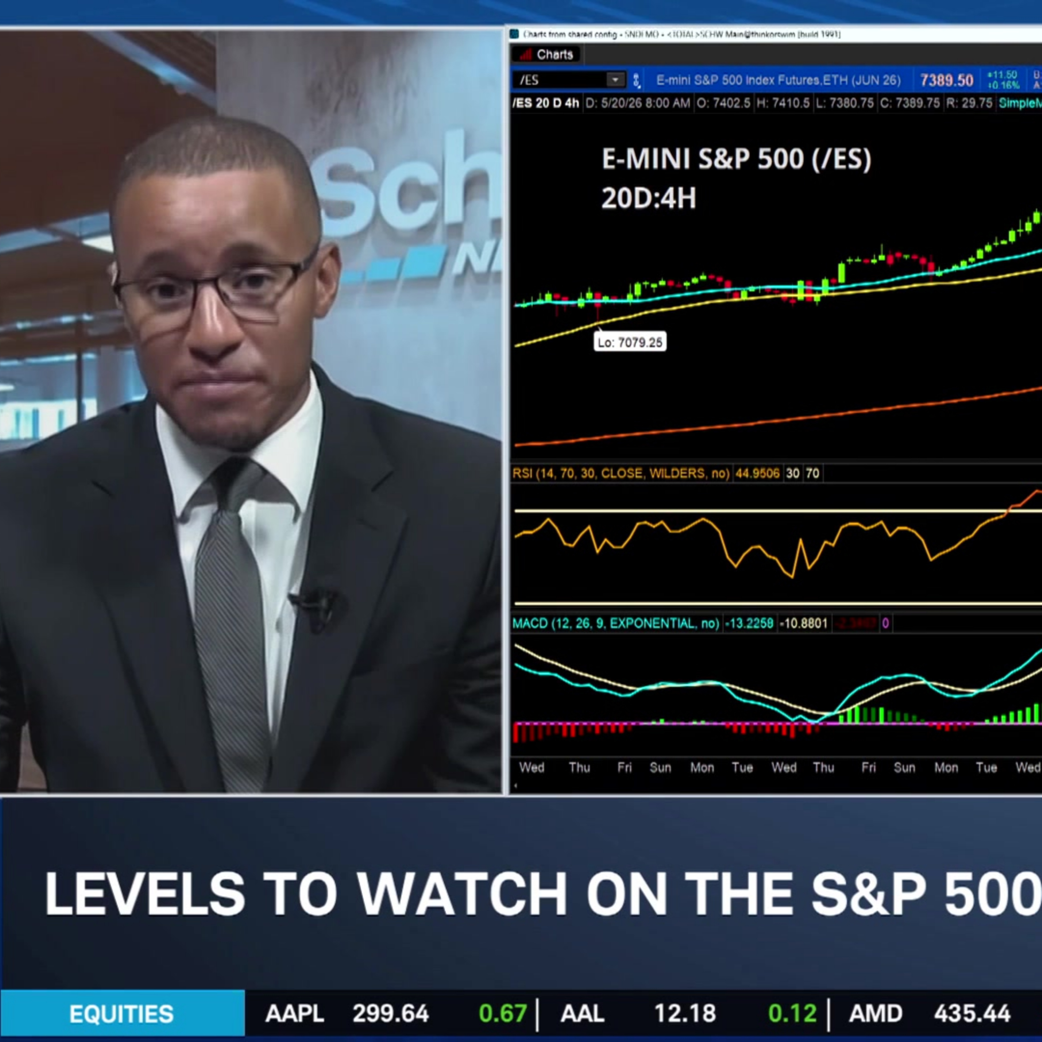Click the AAPL ticker symbol in crawl
Viewport: 1042px width, 1042px height.
tap(295, 1014)
